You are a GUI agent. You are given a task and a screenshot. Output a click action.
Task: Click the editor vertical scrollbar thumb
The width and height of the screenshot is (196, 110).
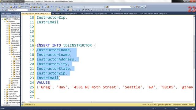(x=194, y=52)
